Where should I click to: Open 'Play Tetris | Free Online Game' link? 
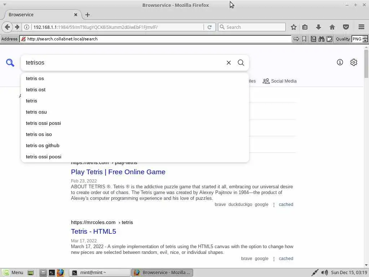tap(118, 172)
